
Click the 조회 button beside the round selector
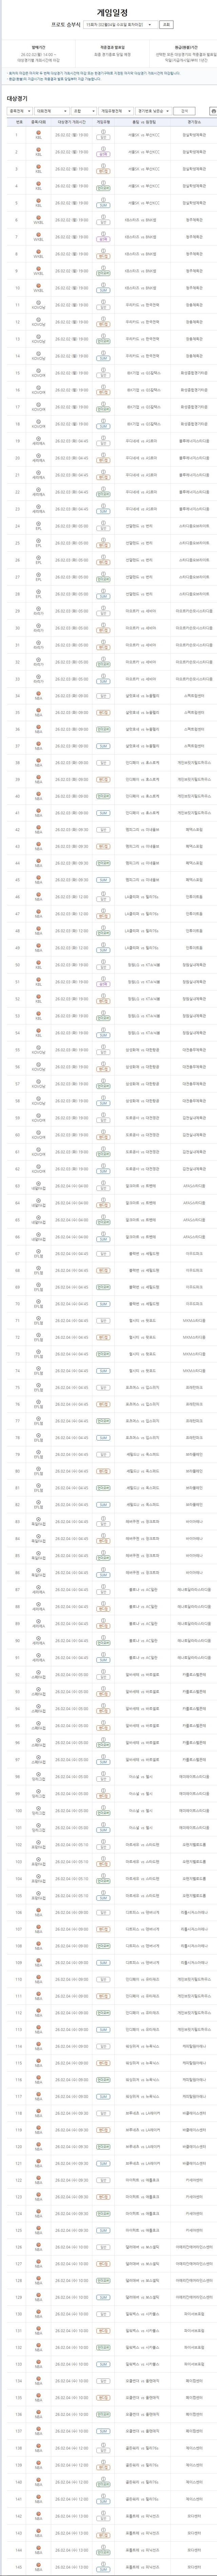coord(166,24)
